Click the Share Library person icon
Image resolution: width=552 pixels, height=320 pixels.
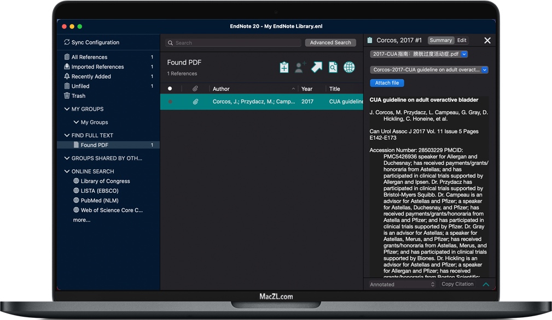(x=300, y=67)
